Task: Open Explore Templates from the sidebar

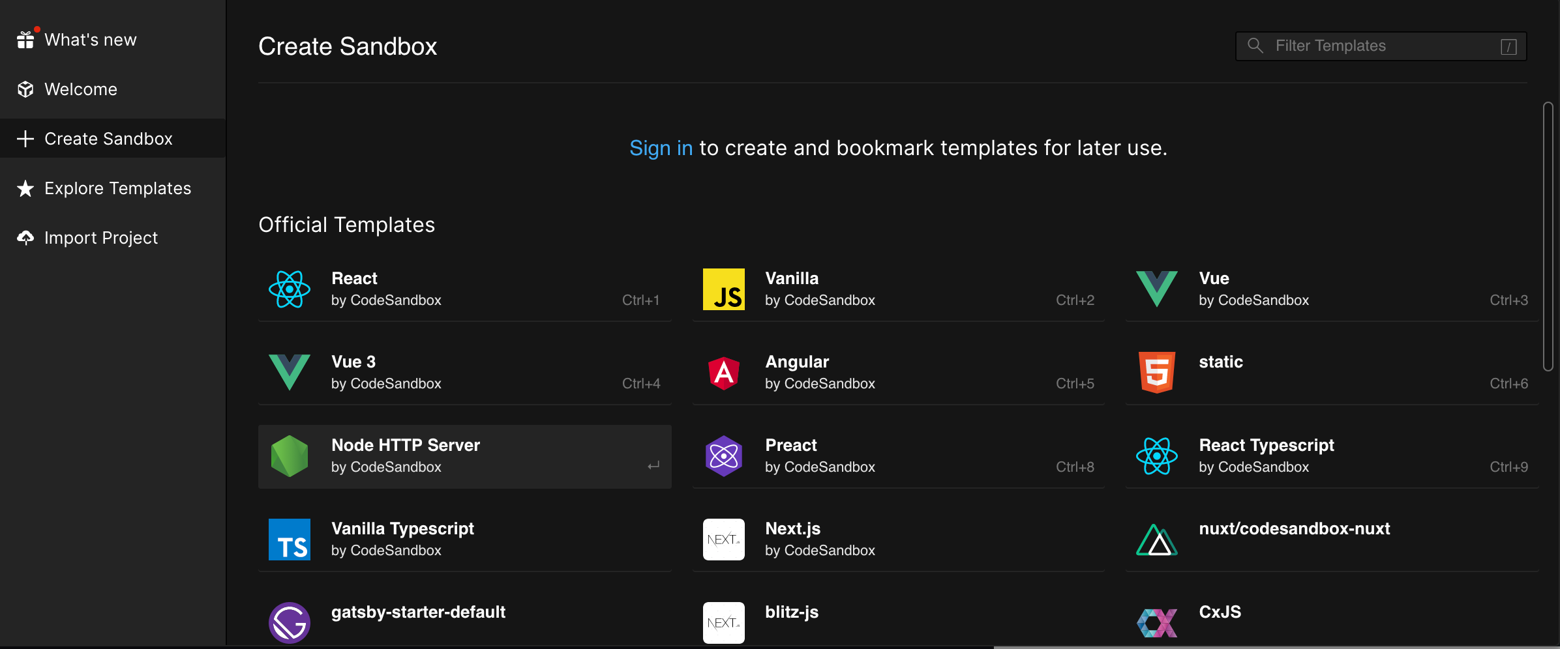Action: [117, 188]
